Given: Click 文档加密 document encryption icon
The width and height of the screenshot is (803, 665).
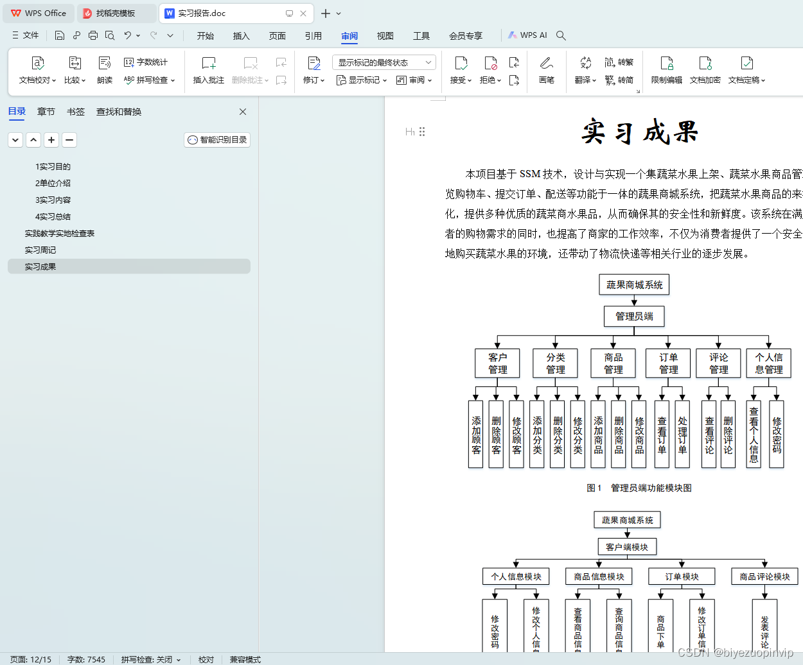Looking at the screenshot, I should click(705, 71).
